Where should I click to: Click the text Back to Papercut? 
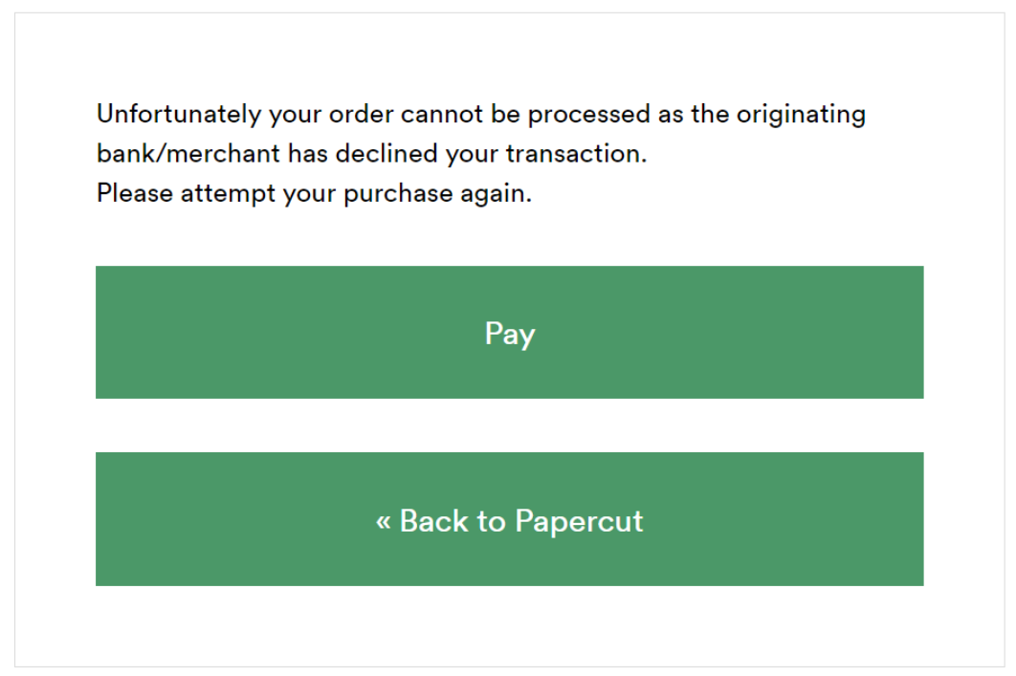point(522,520)
